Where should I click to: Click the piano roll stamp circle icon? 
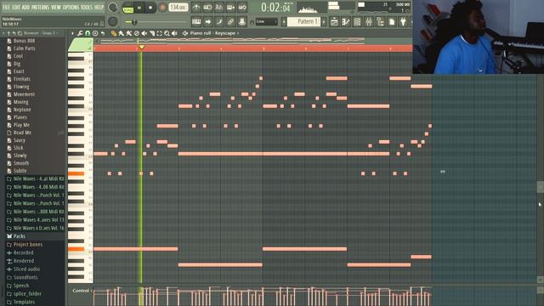click(95, 33)
